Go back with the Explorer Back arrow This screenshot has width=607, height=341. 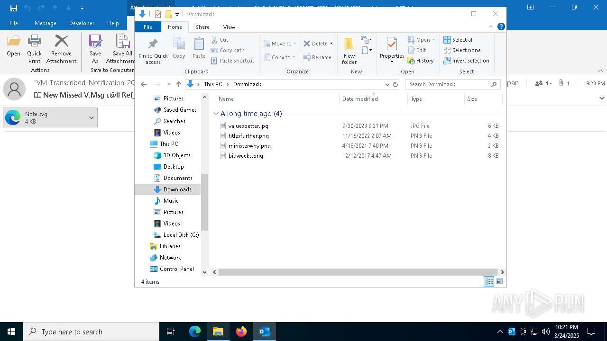[x=144, y=84]
